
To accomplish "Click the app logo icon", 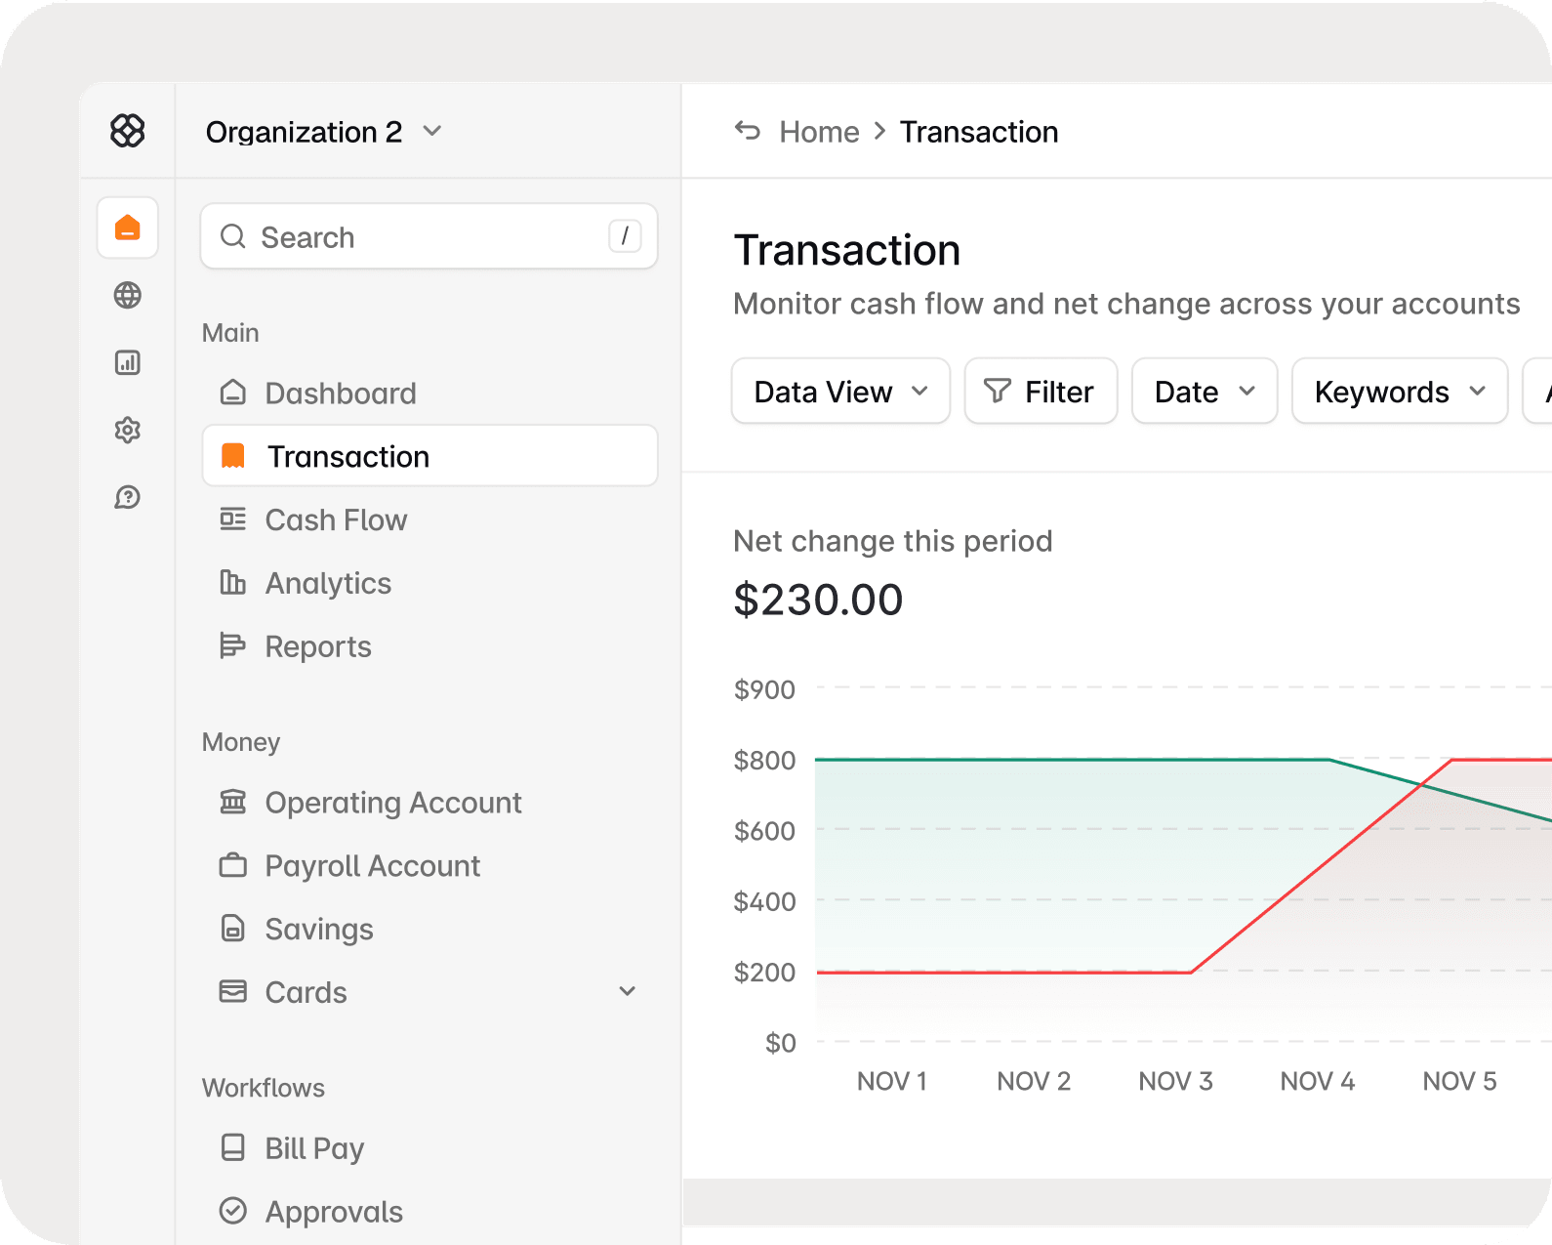I will 128,130.
